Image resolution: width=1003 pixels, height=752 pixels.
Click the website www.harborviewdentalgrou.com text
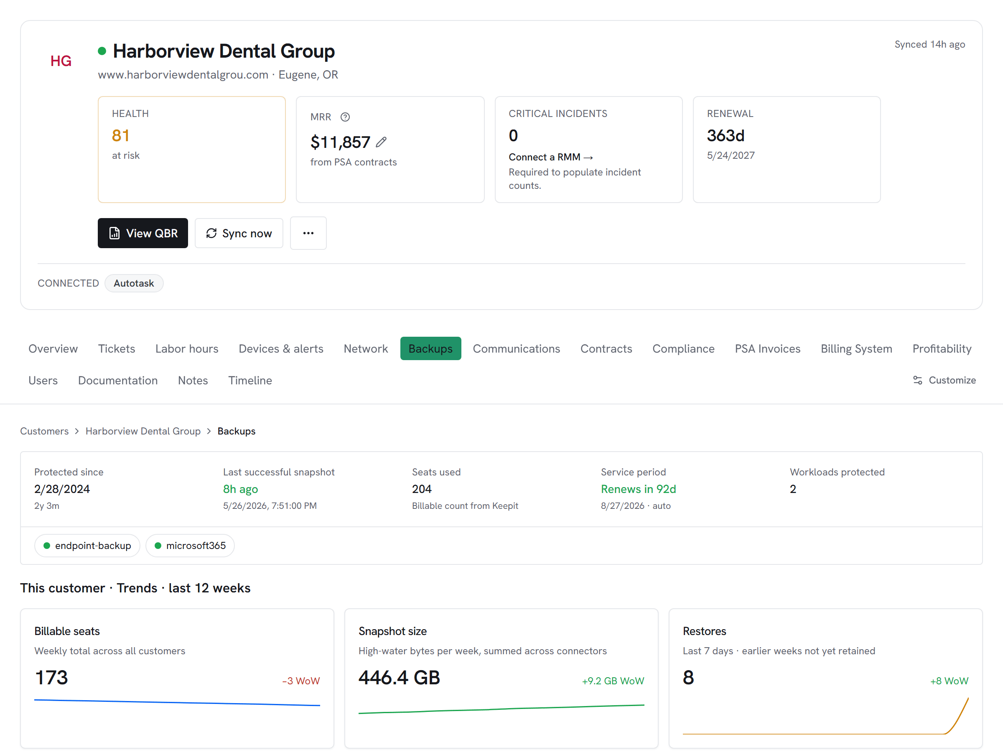coord(183,75)
